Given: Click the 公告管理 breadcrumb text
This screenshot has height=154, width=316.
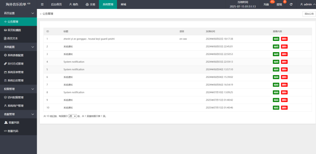Looking at the screenshot, I should (x=48, y=14).
